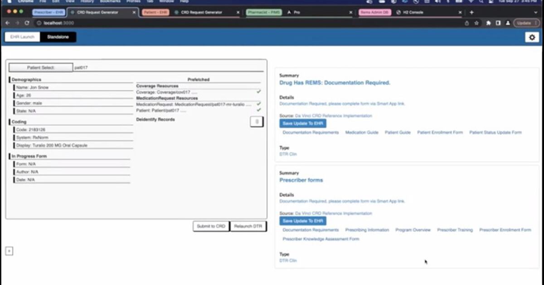Viewport: 544px width, 285px height.
Task: Open the Pharmacist - PIMS tab group
Action: coord(264,12)
